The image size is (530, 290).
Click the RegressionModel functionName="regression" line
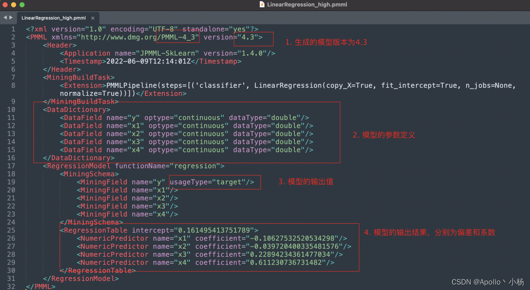(132, 166)
